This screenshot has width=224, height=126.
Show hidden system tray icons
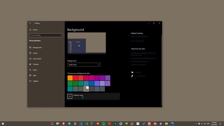pos(196,124)
